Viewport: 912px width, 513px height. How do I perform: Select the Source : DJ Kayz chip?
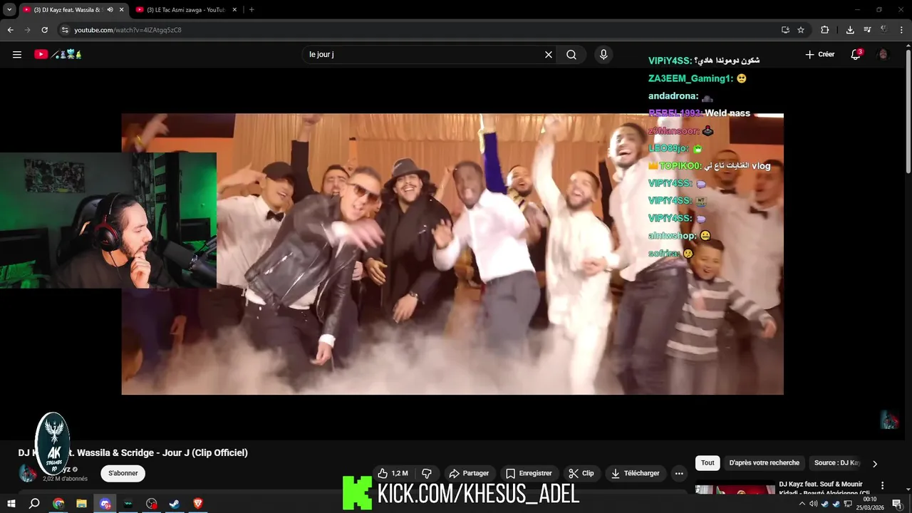tap(836, 463)
